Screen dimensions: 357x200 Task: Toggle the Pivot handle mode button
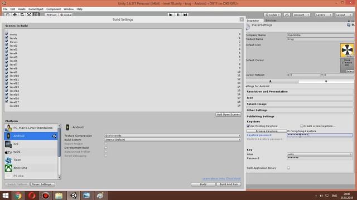[51, 15]
